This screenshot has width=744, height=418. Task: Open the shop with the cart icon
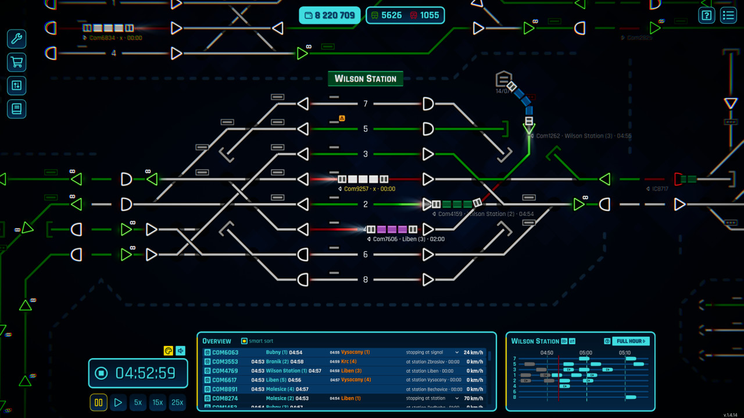click(x=16, y=62)
